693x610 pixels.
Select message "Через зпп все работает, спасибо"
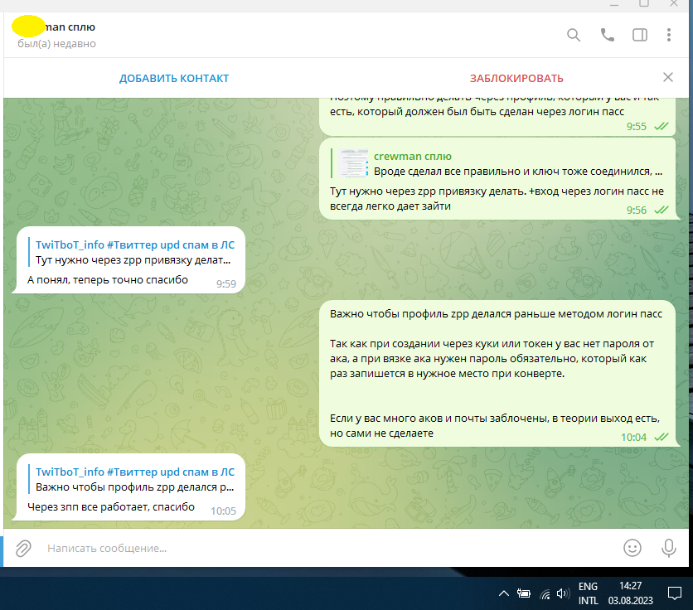(x=111, y=507)
